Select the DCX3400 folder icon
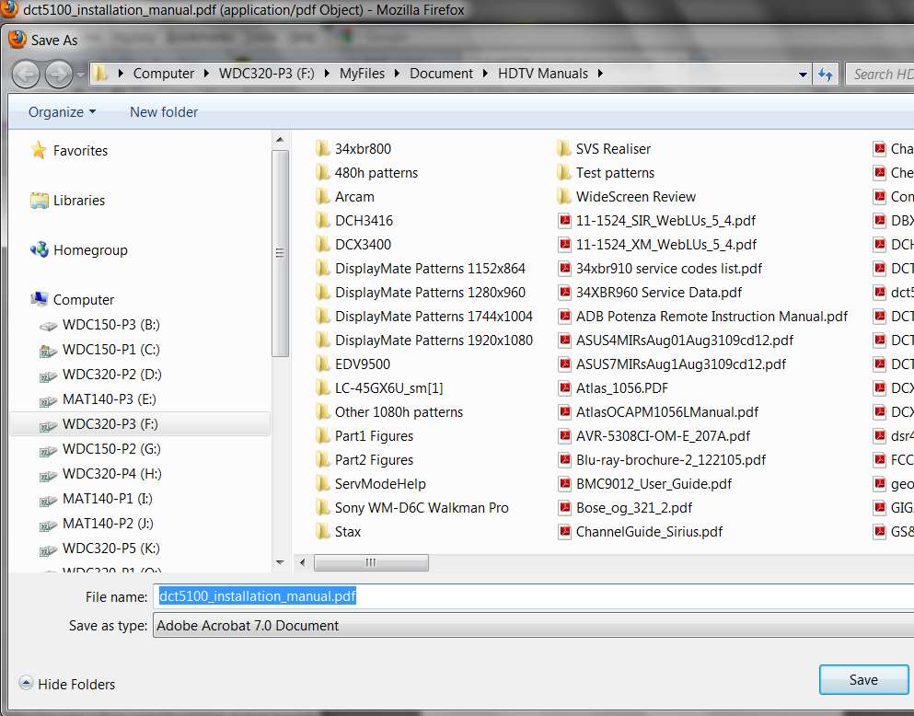Viewport: 914px width, 716px height. (x=322, y=244)
